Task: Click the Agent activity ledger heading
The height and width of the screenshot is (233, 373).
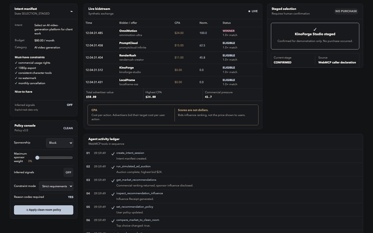Action: (104, 139)
